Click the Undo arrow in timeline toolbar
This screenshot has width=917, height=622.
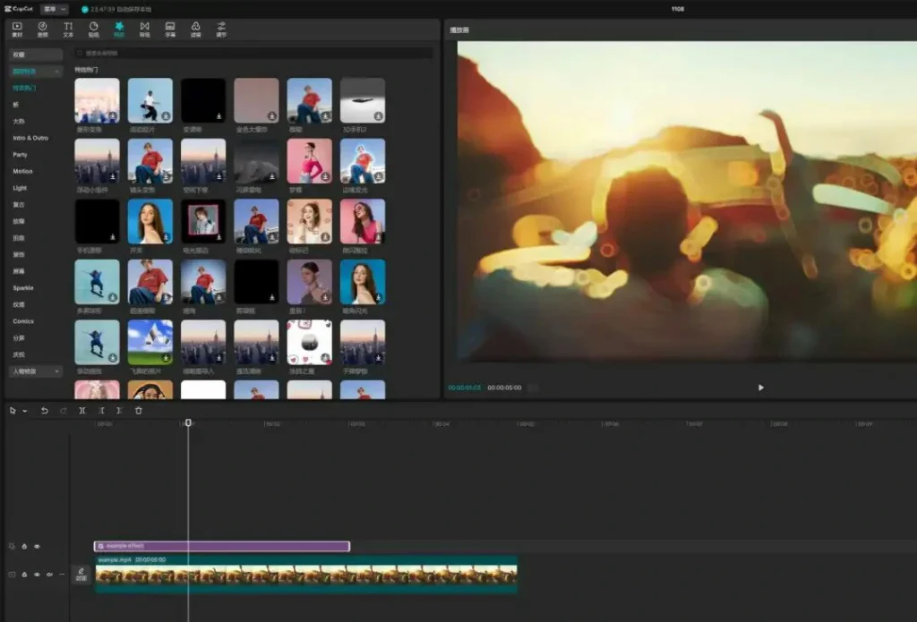tap(45, 411)
